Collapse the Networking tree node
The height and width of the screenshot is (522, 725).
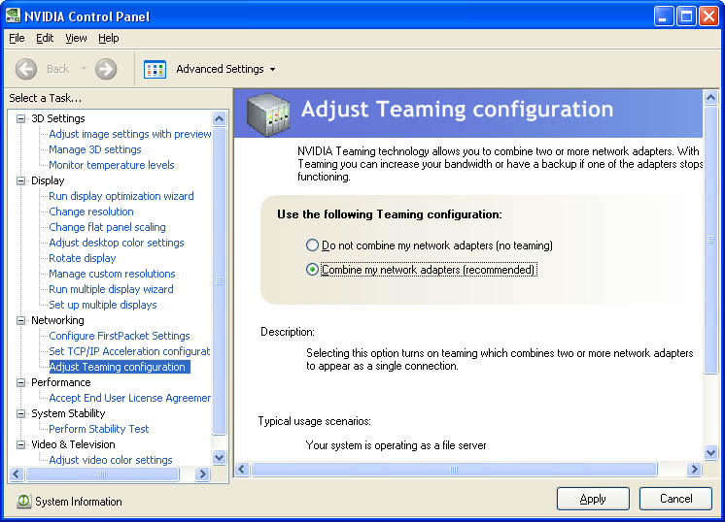click(20, 320)
